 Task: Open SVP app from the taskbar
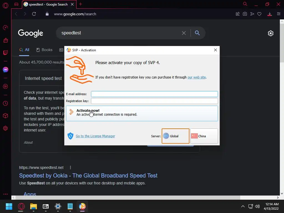click(x=82, y=206)
